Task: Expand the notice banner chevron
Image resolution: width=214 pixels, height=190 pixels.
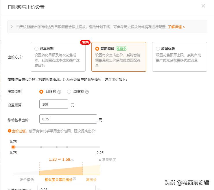Action: tap(12, 27)
